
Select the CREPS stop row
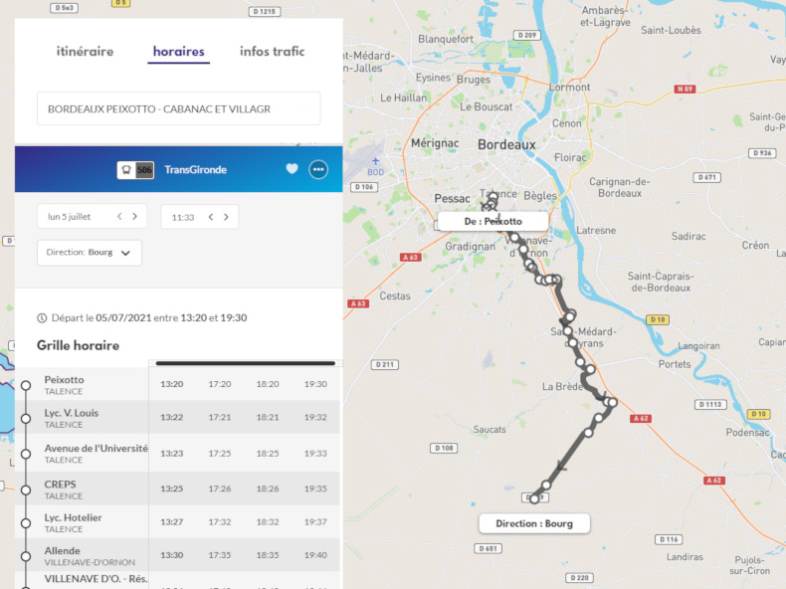61,485
